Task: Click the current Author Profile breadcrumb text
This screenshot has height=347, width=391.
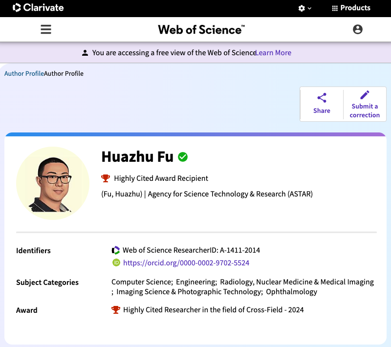Action: [x=64, y=73]
